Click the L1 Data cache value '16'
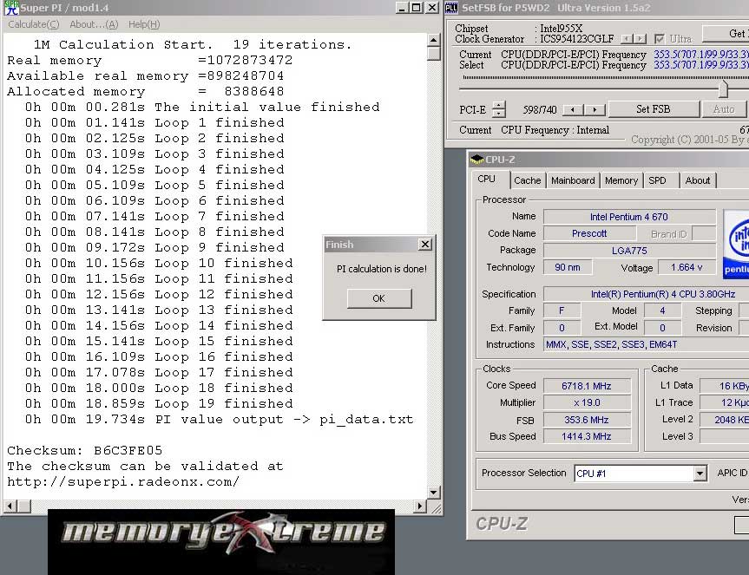 click(x=724, y=386)
